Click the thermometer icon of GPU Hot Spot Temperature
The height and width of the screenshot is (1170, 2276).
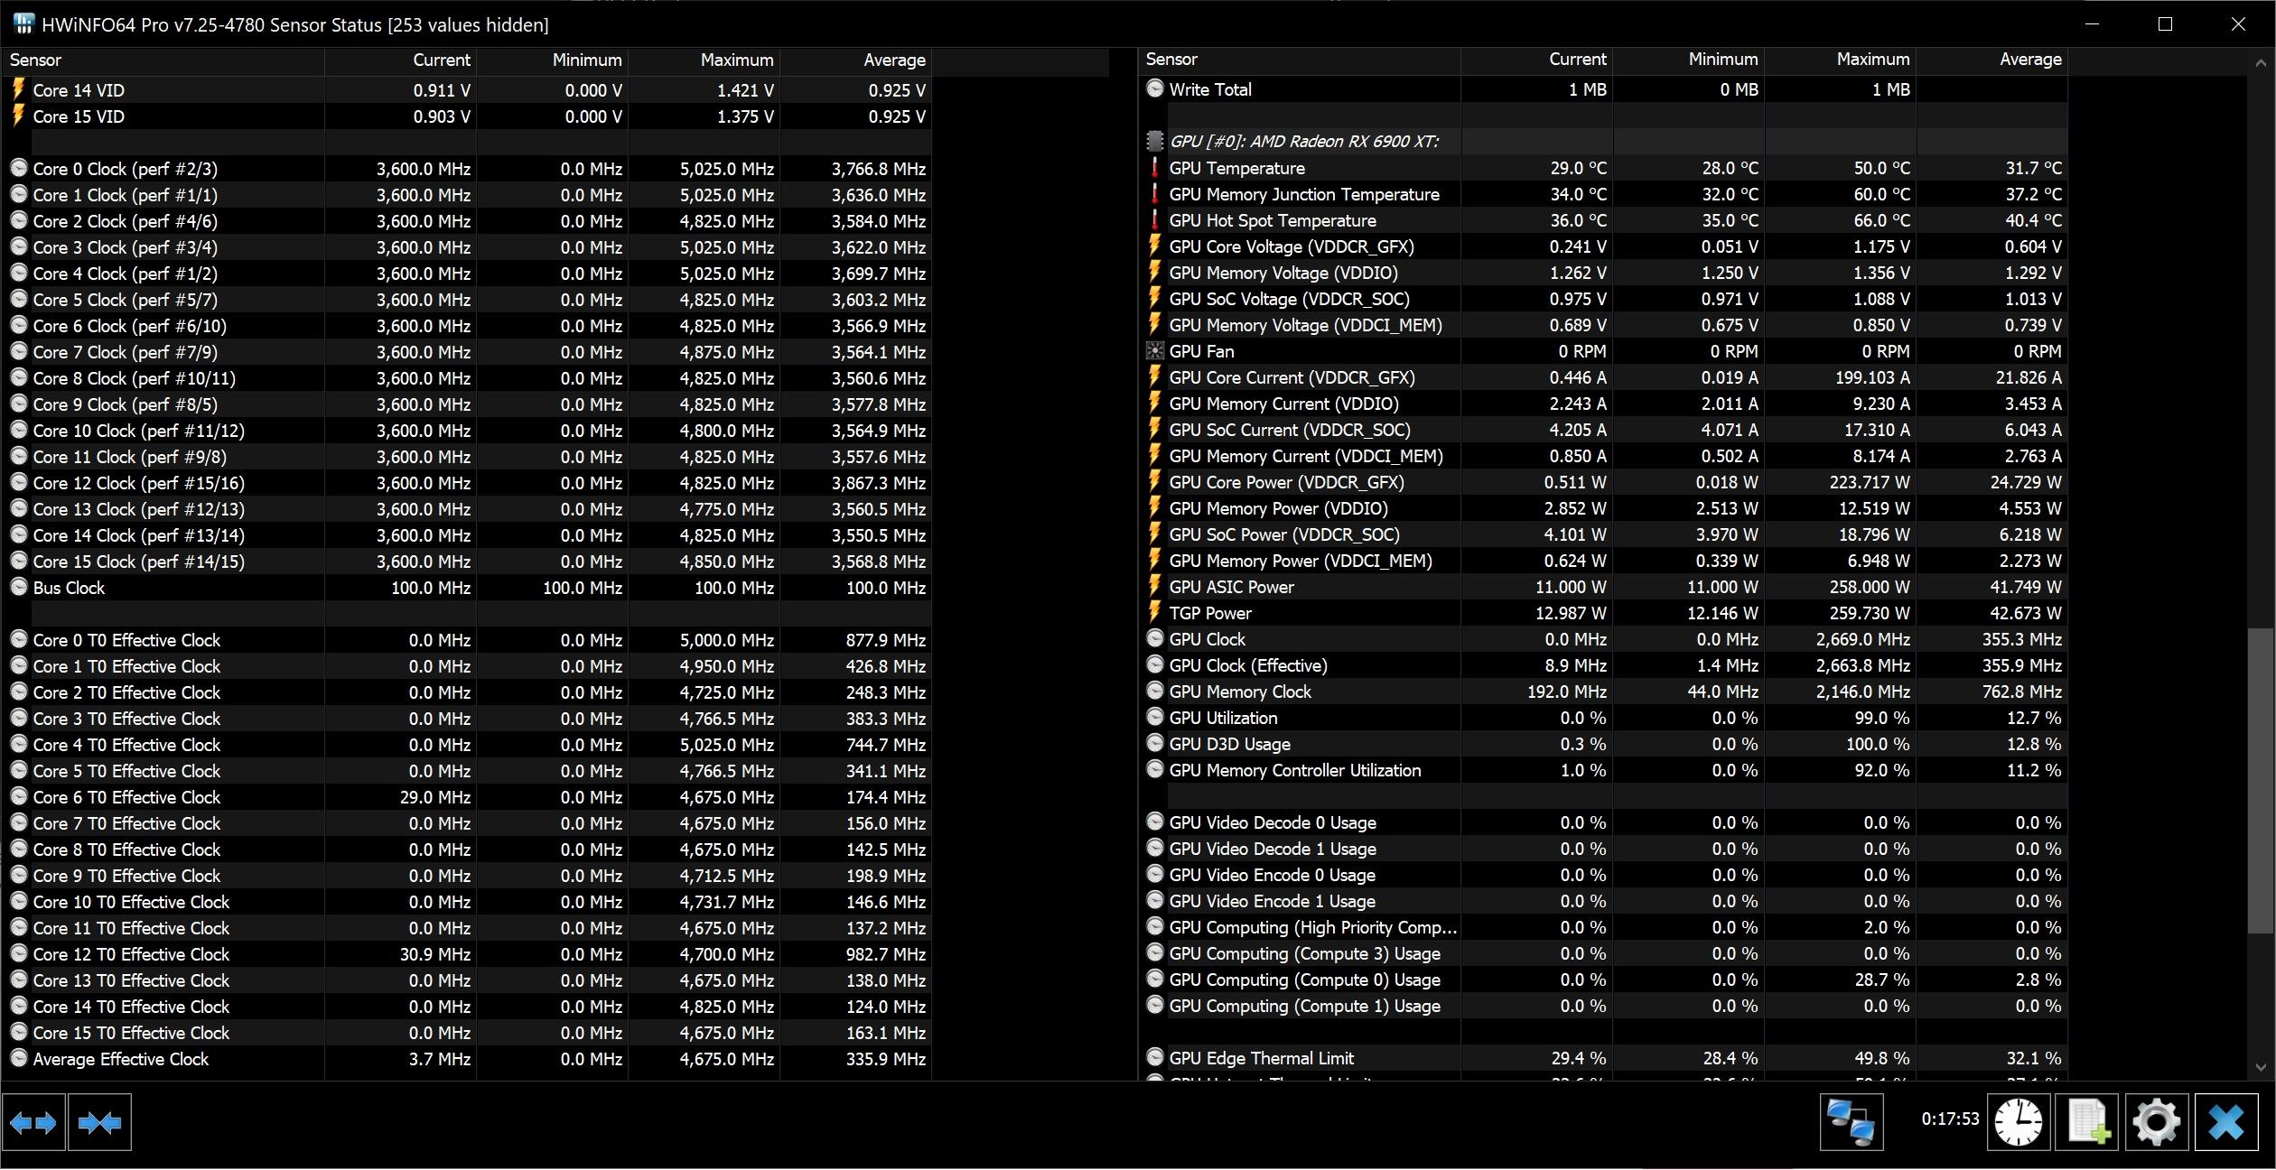(x=1154, y=220)
